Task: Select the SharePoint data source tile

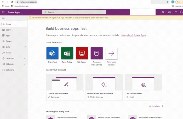Action: [52, 53]
